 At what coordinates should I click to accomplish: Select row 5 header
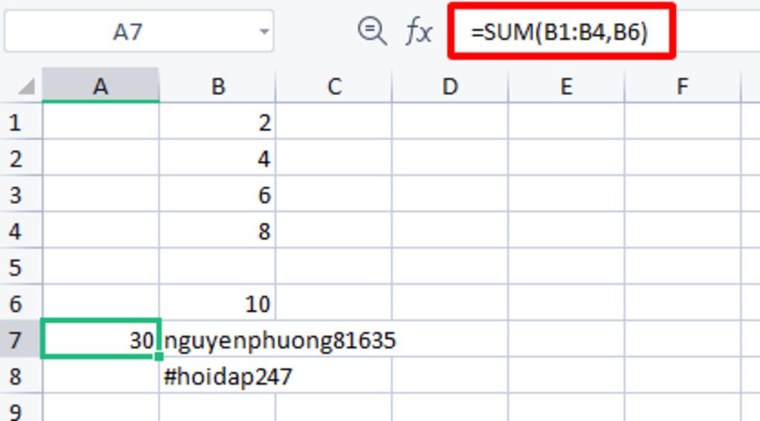(15, 267)
